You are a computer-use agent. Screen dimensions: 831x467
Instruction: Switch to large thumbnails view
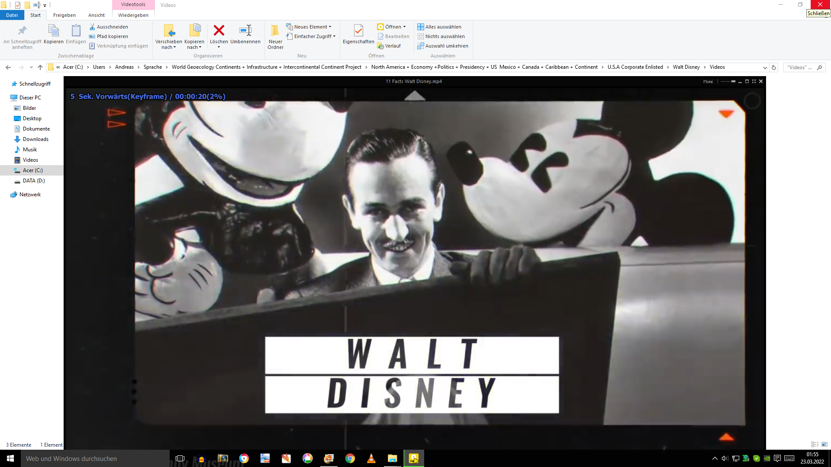click(x=825, y=445)
